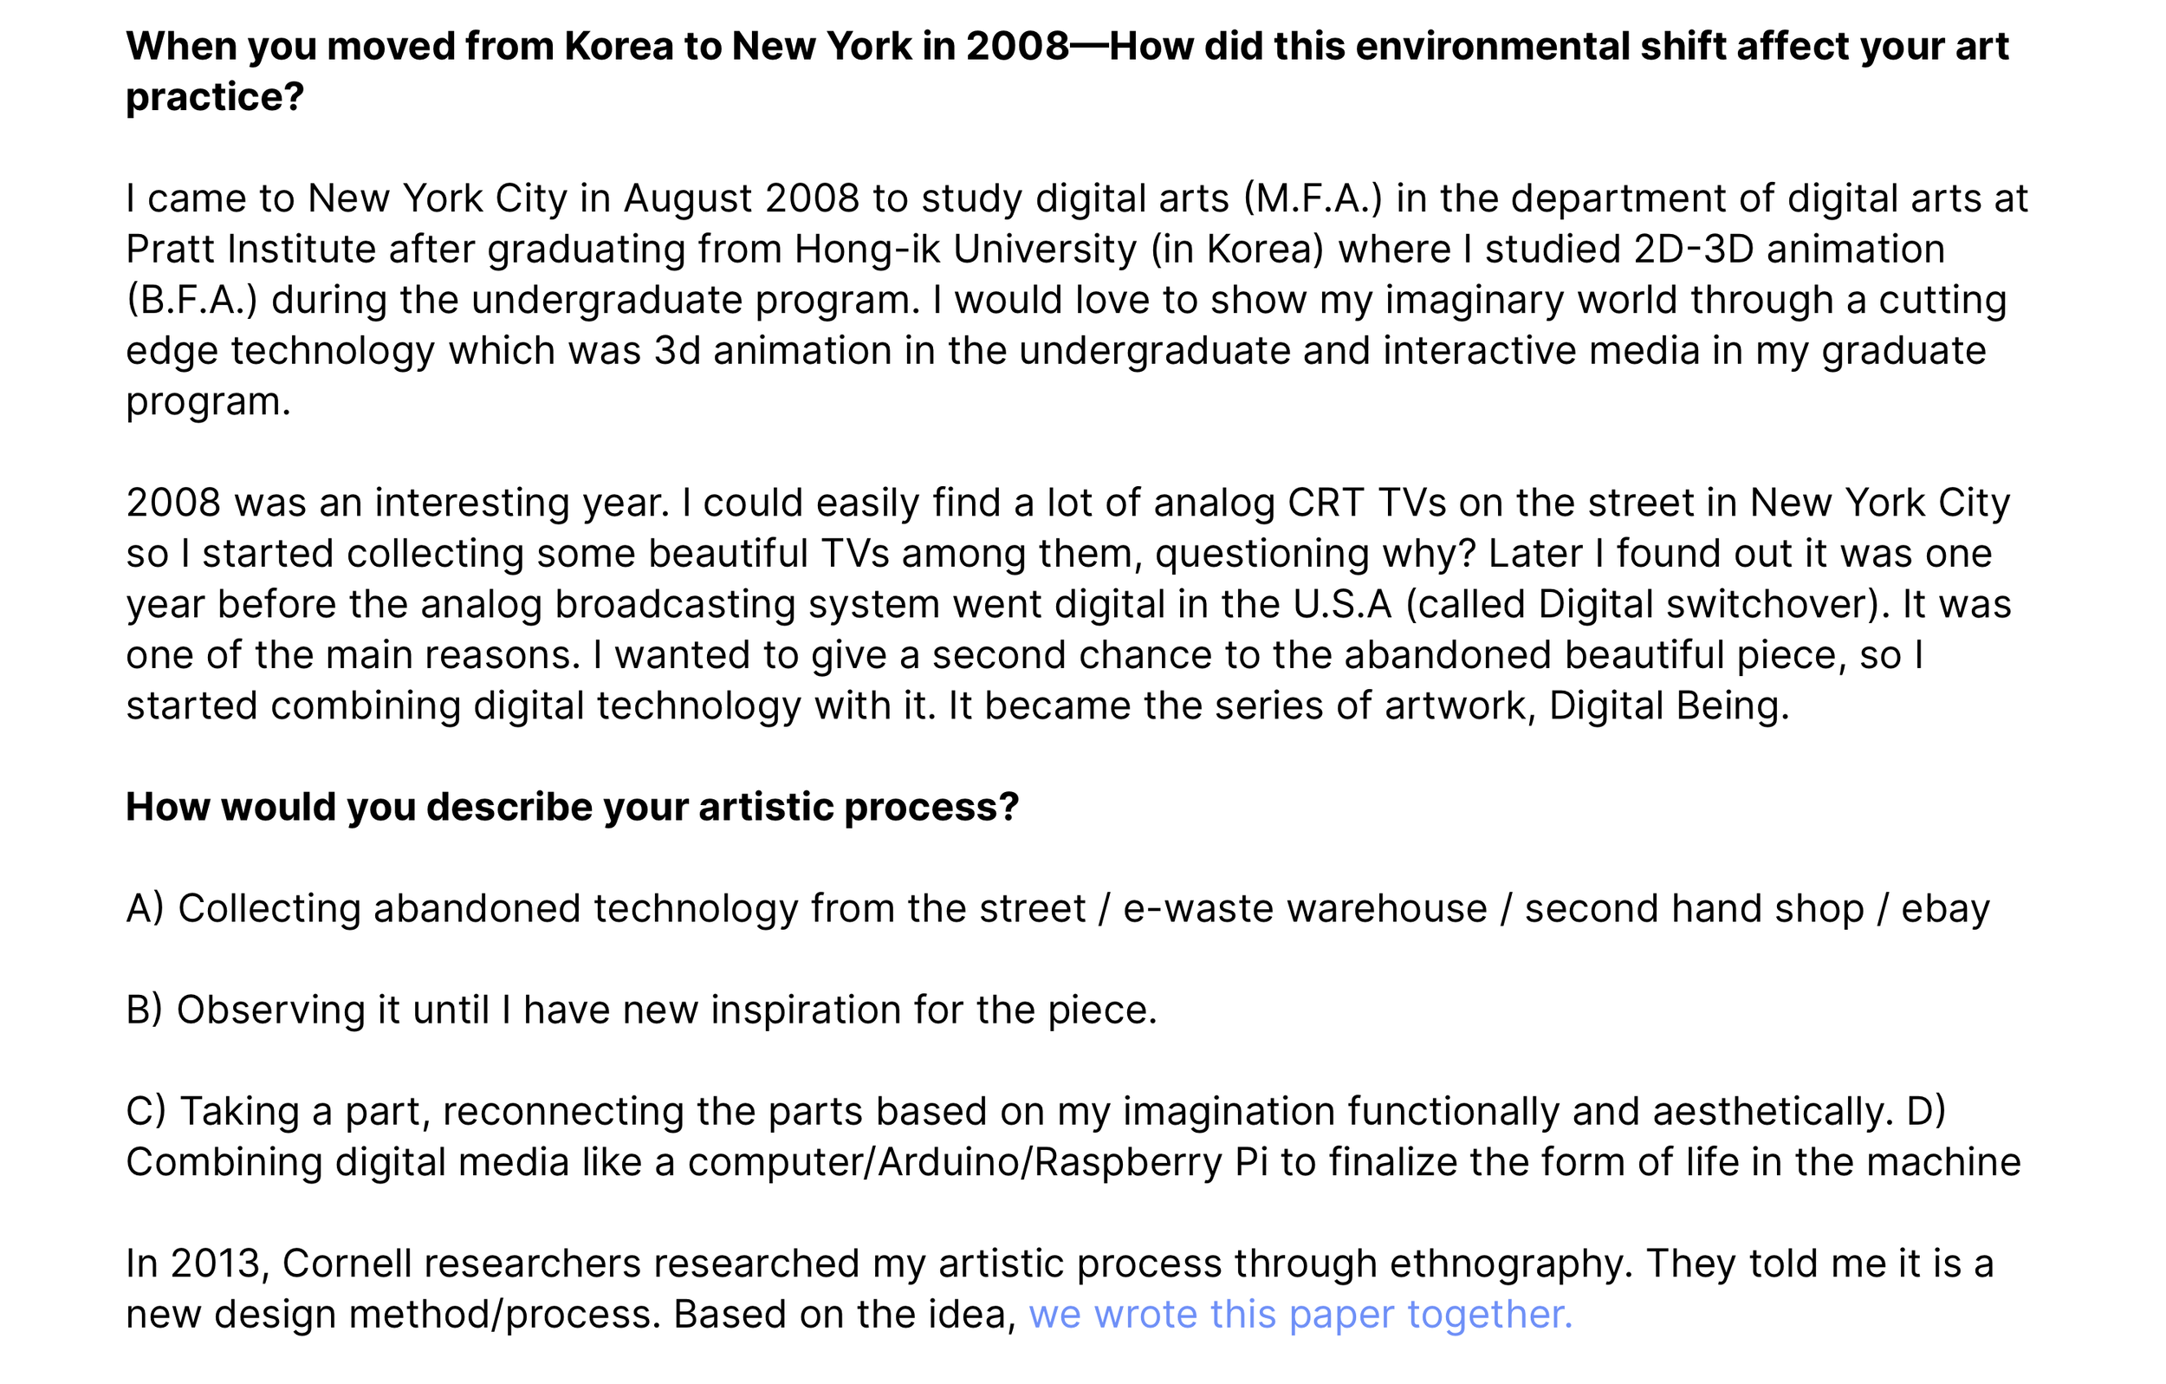Click the paragraph beginning '2008 was an interesting year'
This screenshot has width=2166, height=1384.
(1068, 604)
